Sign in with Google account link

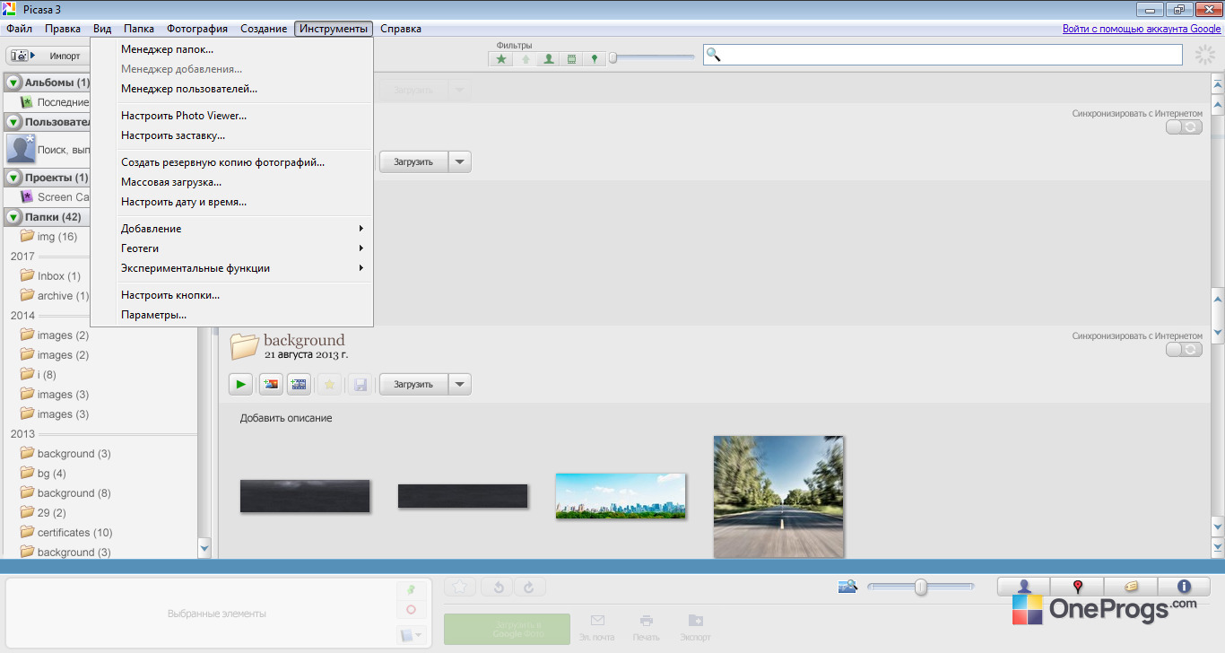(1142, 29)
